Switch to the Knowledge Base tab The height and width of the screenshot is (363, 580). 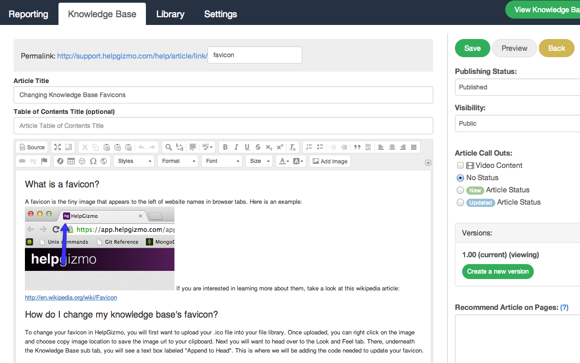coord(102,14)
